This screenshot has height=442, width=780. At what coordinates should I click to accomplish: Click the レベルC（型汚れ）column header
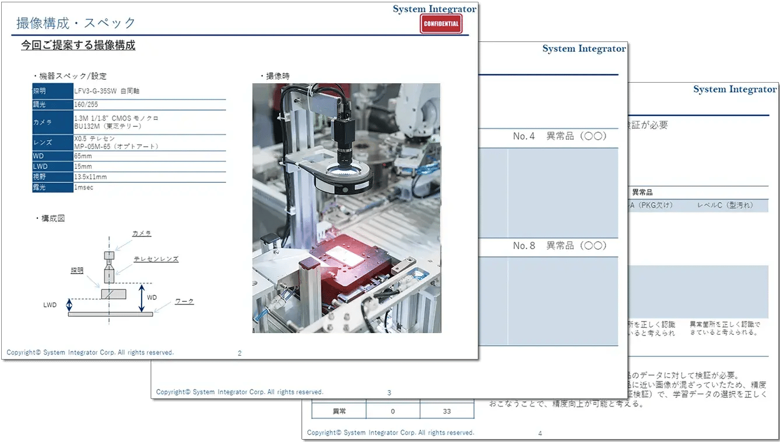click(725, 205)
